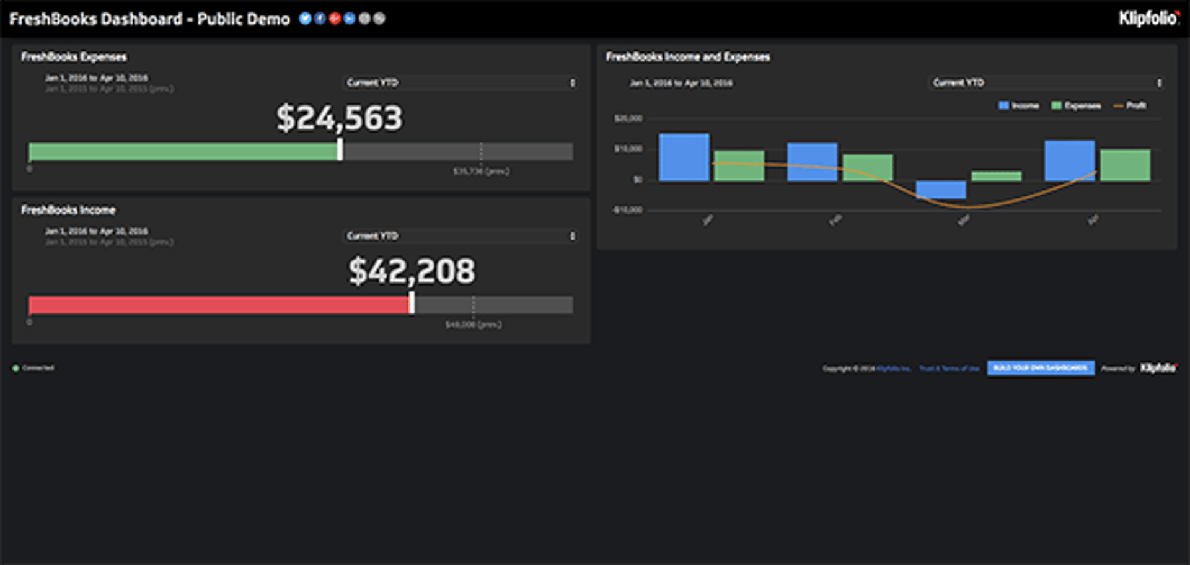Toggle the Expenses series in the chart legend
The height and width of the screenshot is (565, 1190).
pos(1075,105)
